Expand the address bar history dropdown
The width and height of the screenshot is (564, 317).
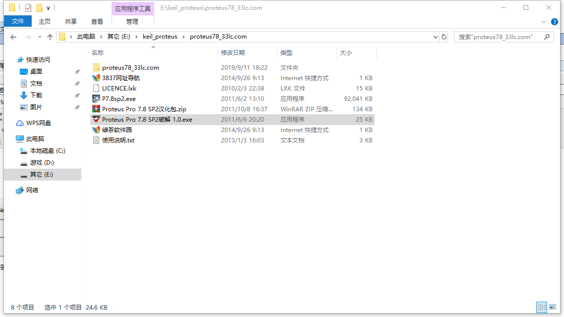[435, 37]
